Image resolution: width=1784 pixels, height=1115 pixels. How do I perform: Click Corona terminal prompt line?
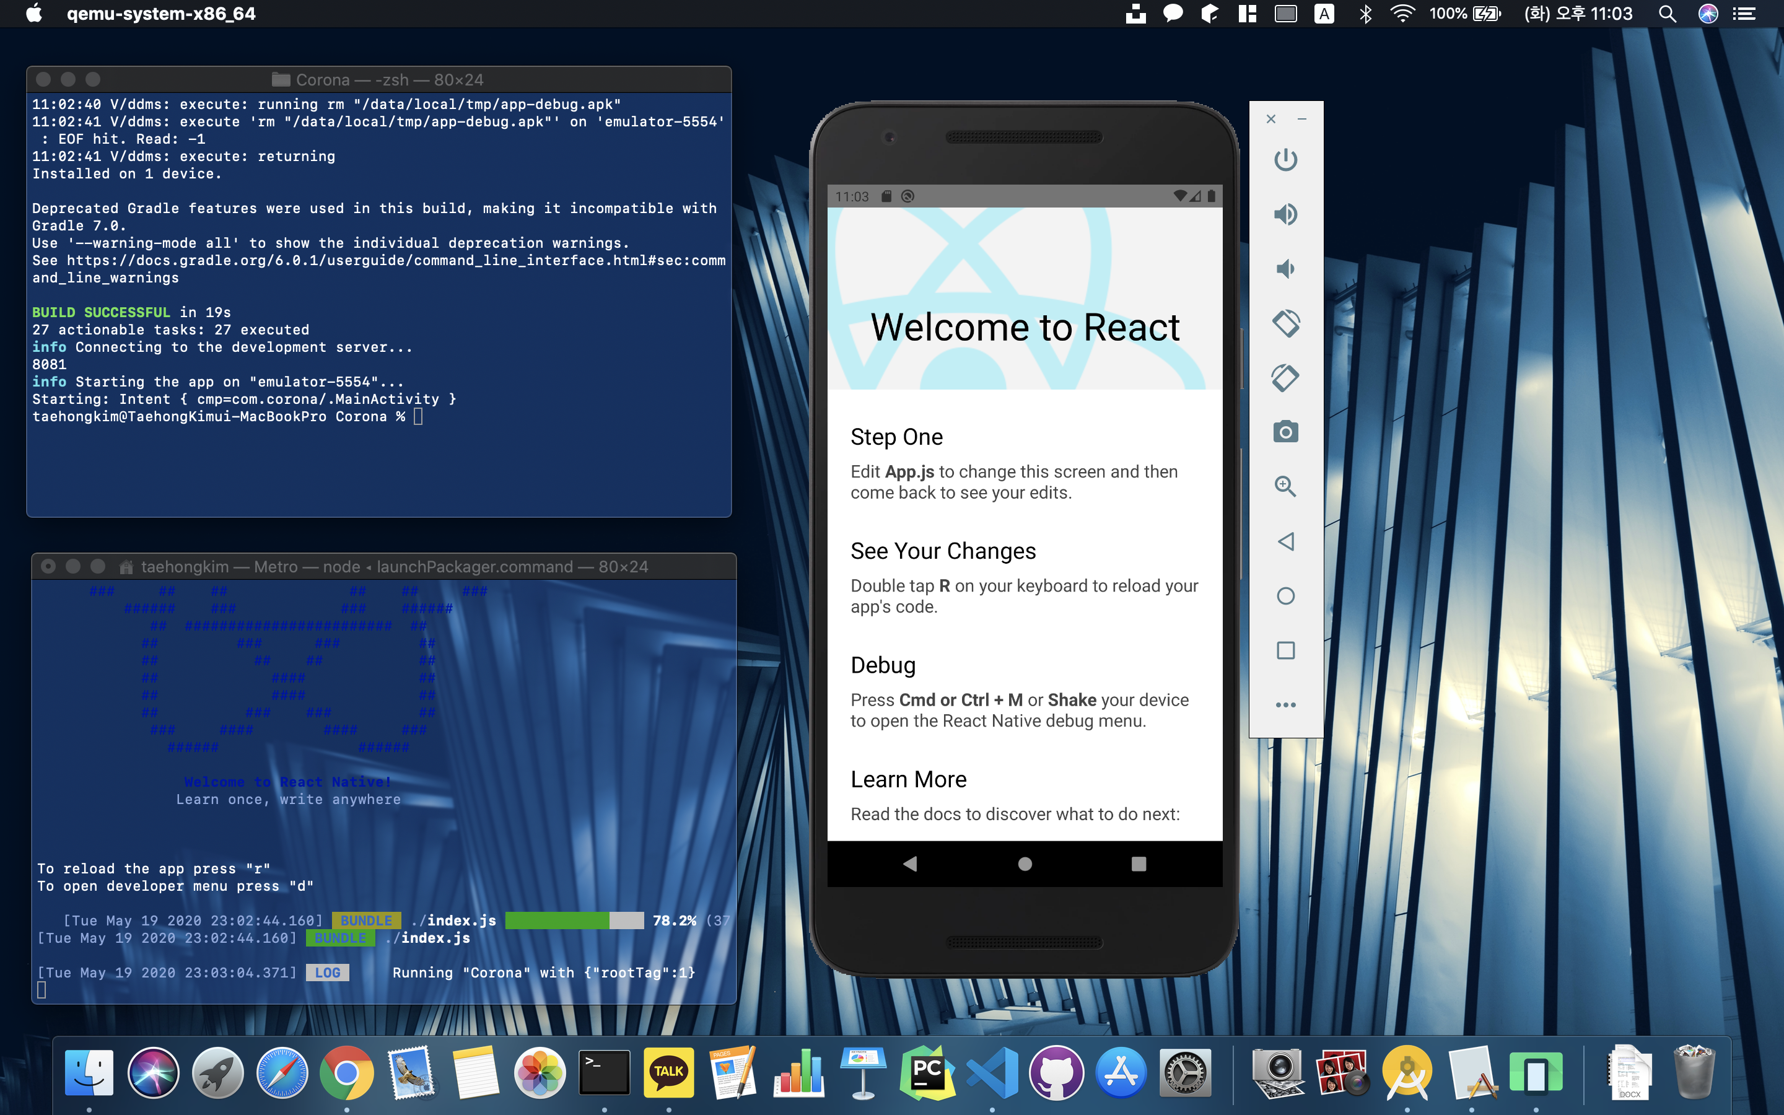(227, 417)
